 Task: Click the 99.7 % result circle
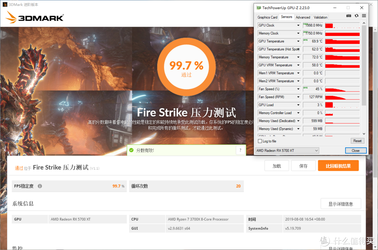click(186, 67)
